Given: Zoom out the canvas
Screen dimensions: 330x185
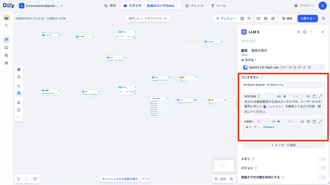Looking at the screenshot, I should pyautogui.click(x=216, y=179).
